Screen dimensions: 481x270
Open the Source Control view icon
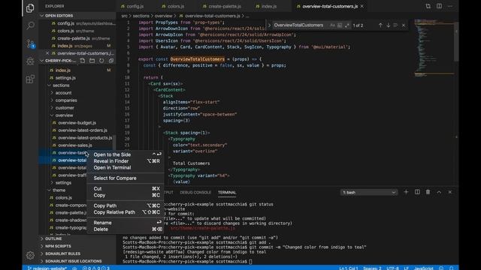click(x=30, y=43)
